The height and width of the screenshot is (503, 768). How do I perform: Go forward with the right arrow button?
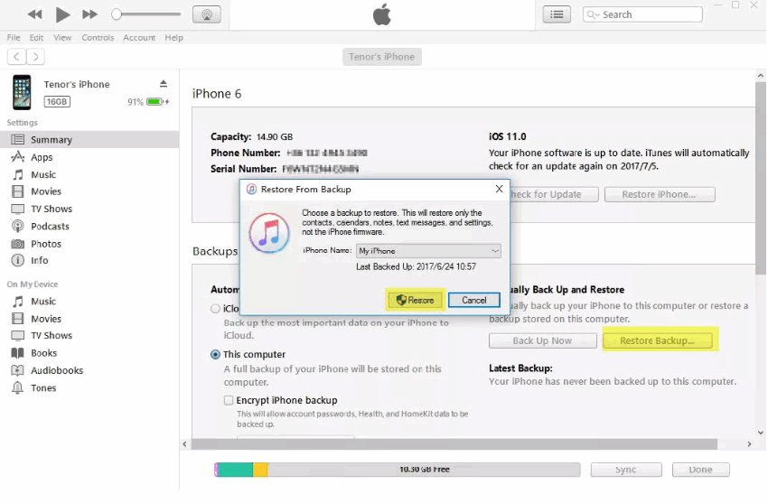click(35, 57)
